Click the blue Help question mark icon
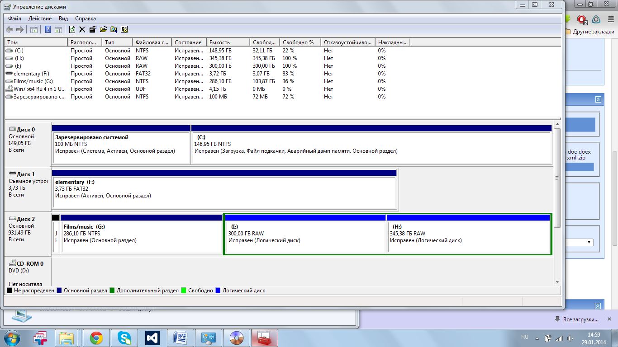618x347 pixels. [x=48, y=29]
